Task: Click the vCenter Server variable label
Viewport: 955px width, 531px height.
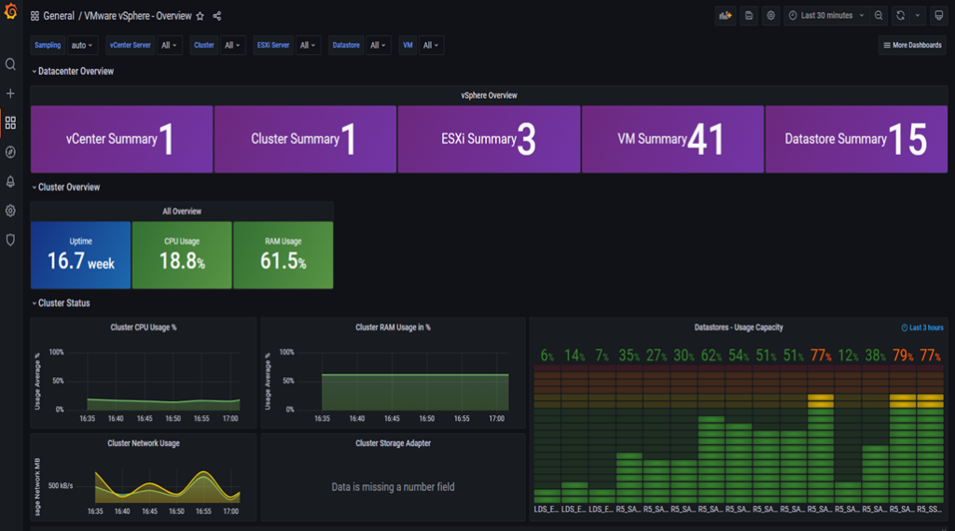Action: [x=130, y=45]
